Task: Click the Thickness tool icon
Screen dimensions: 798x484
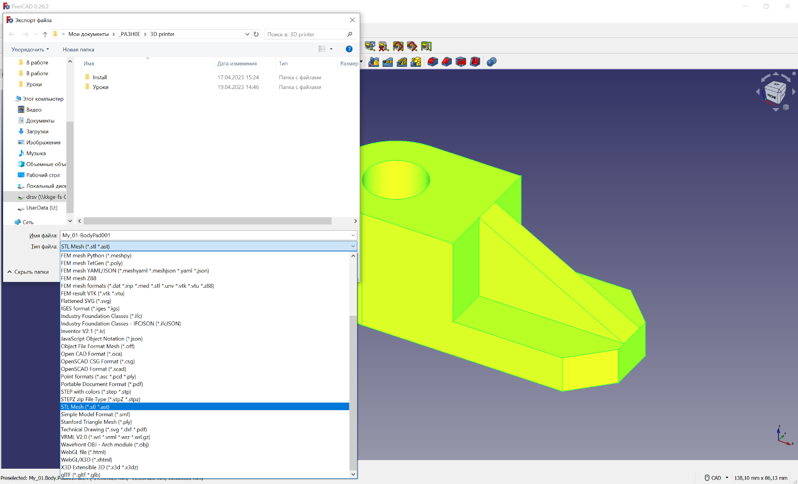Action: [x=475, y=62]
